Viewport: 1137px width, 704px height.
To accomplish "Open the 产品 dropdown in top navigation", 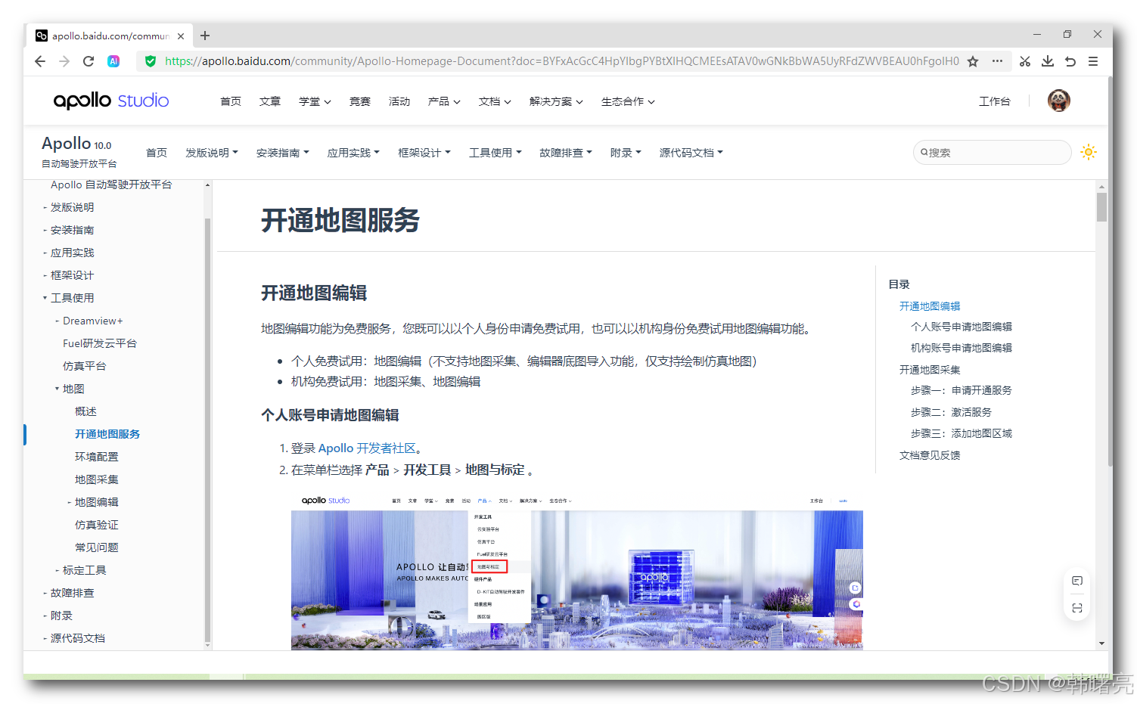I will (444, 101).
